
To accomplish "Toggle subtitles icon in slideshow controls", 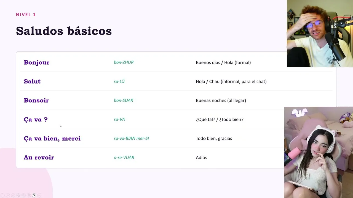I will [29, 195].
